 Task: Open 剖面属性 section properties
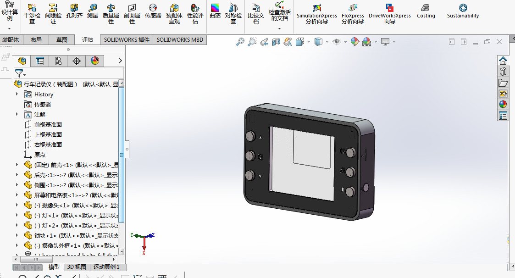click(x=132, y=13)
